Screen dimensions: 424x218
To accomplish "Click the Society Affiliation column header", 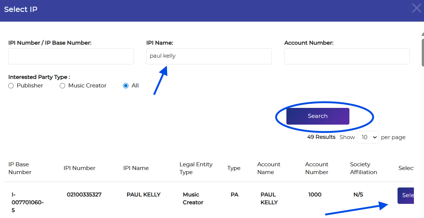I will 363,168.
